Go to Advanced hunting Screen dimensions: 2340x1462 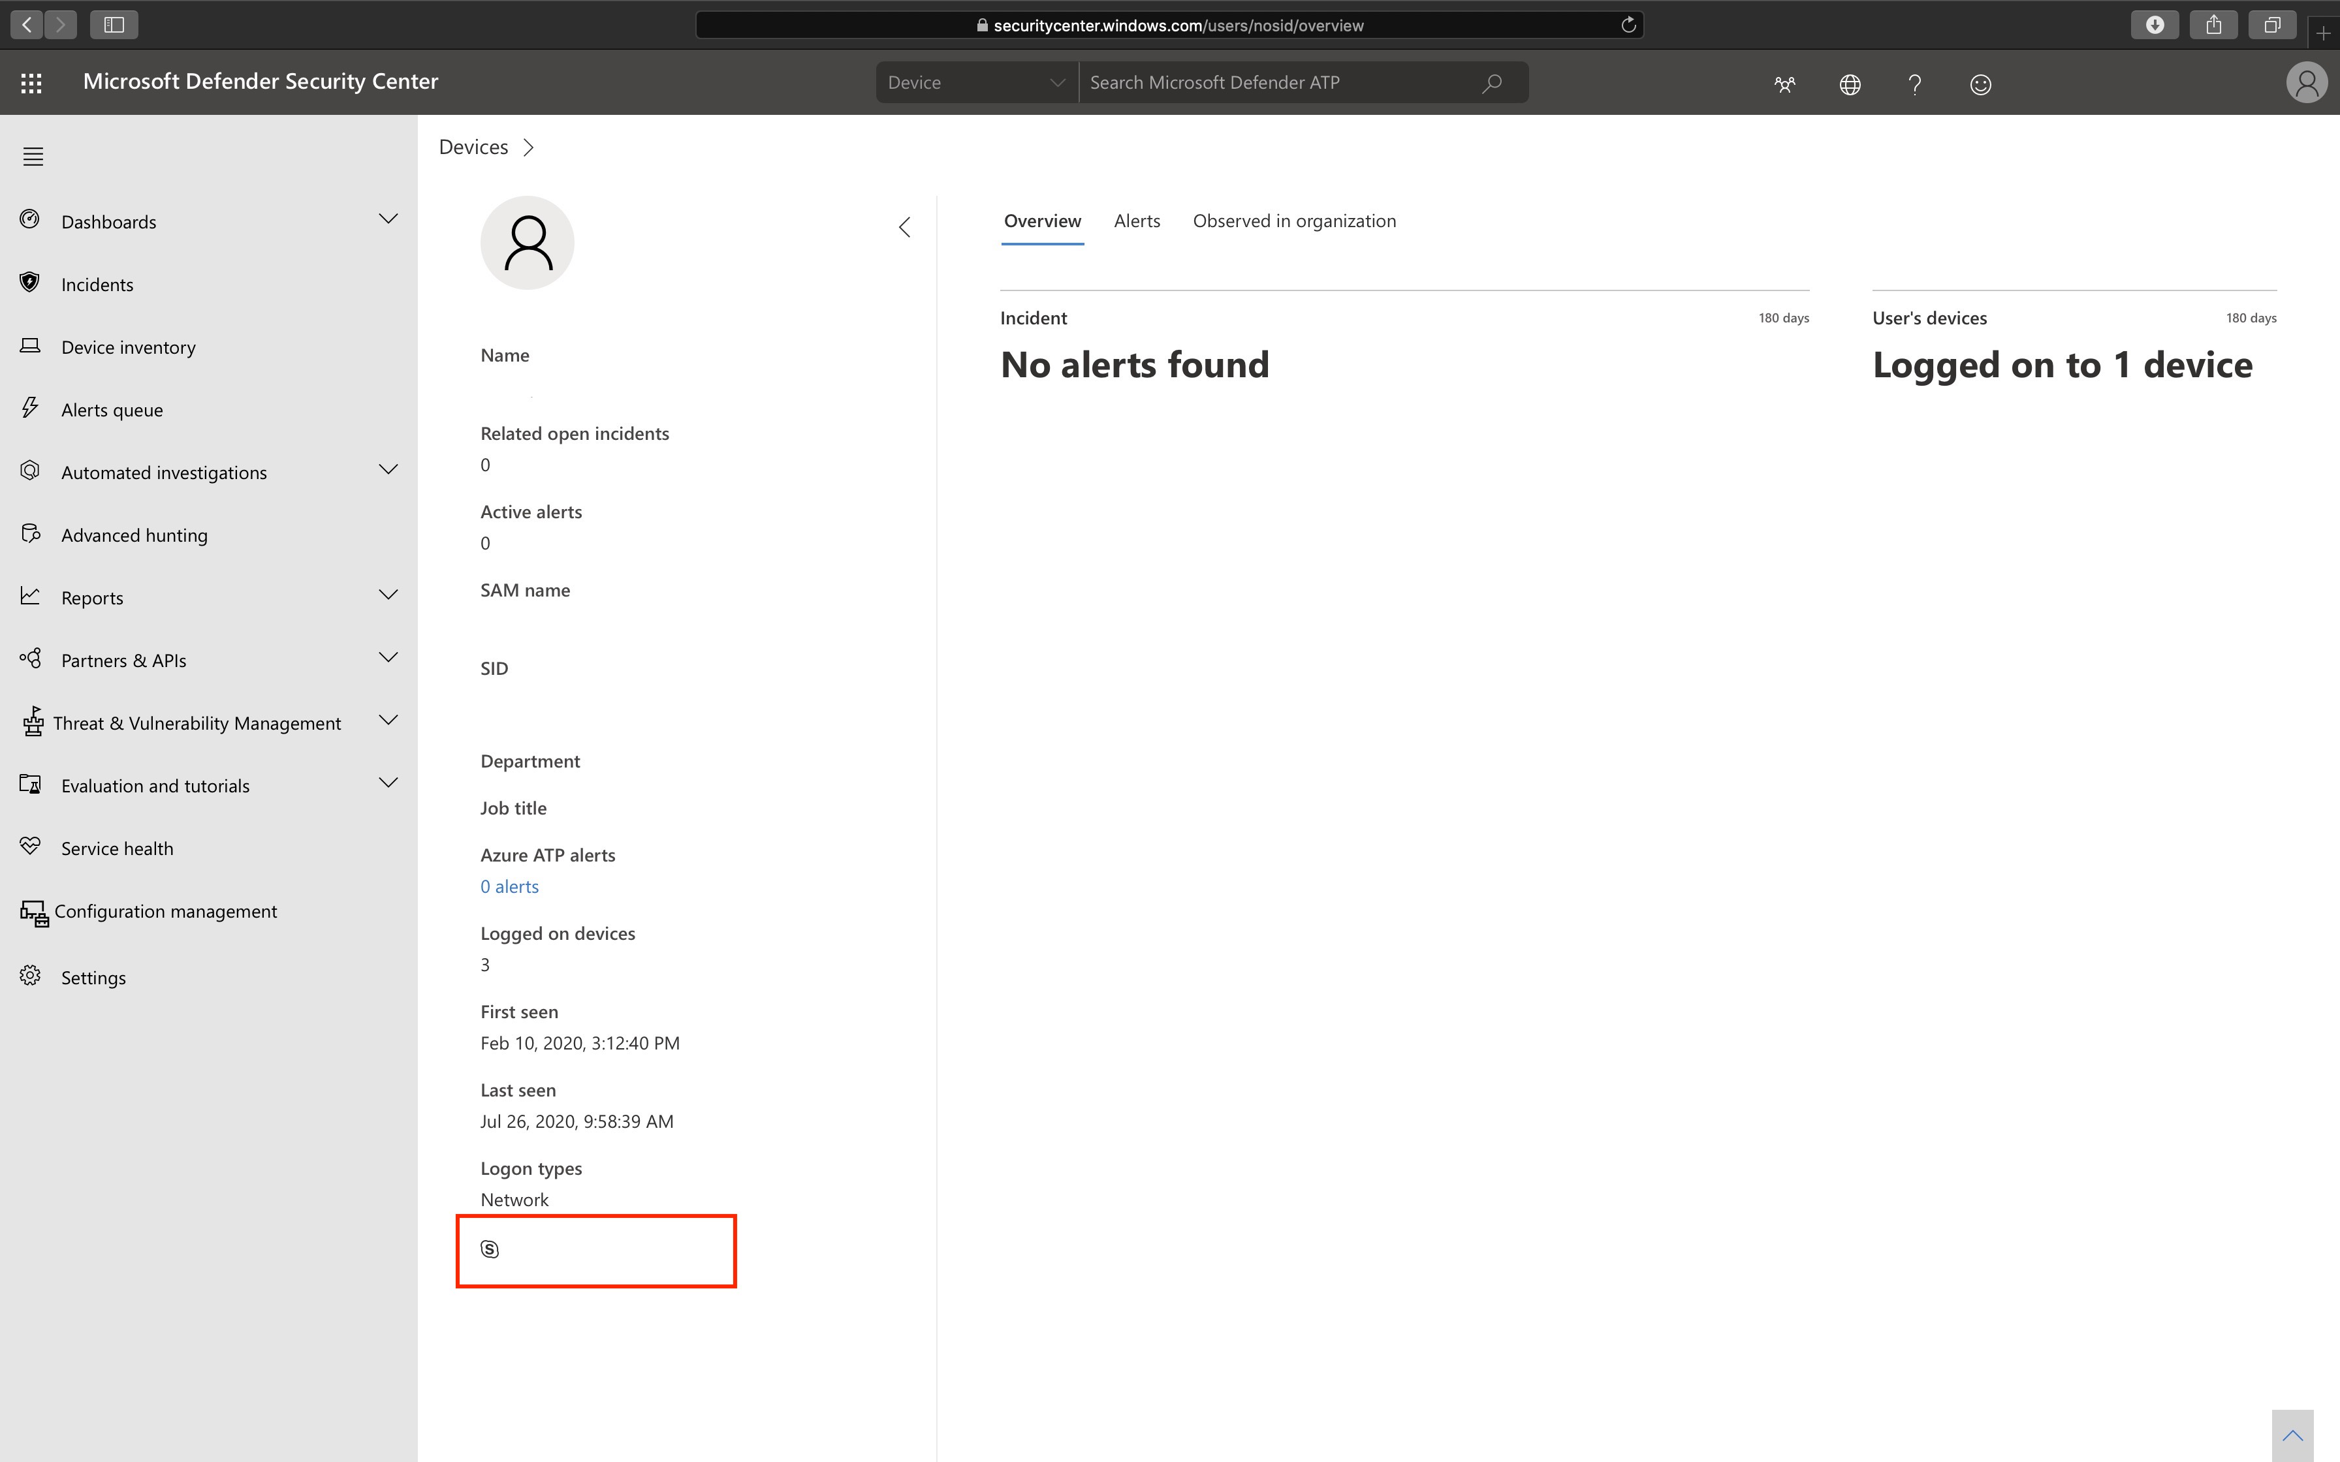point(133,534)
